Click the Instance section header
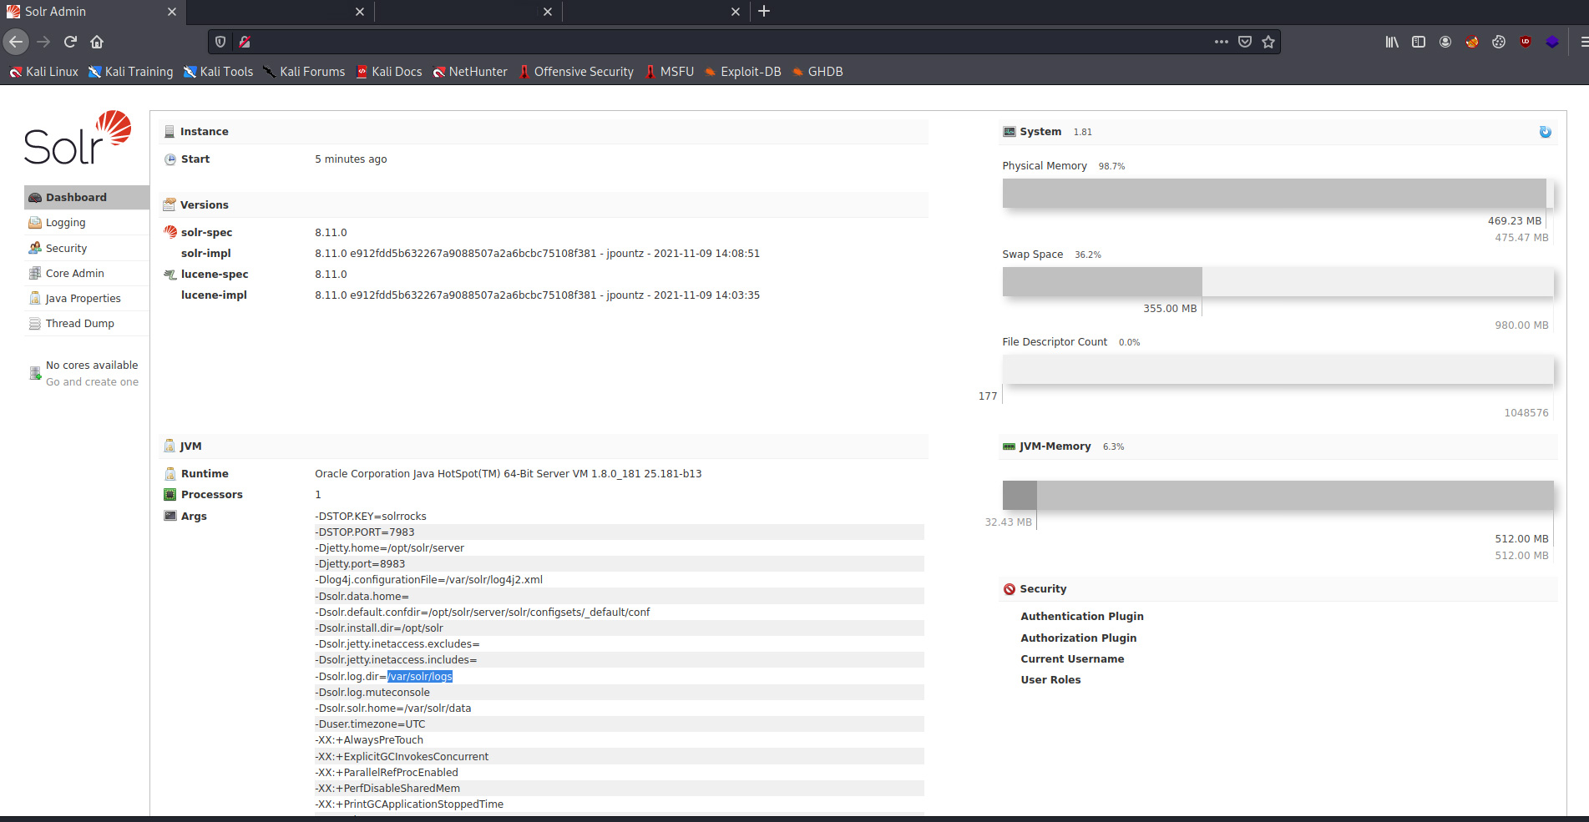The width and height of the screenshot is (1589, 822). point(543,132)
